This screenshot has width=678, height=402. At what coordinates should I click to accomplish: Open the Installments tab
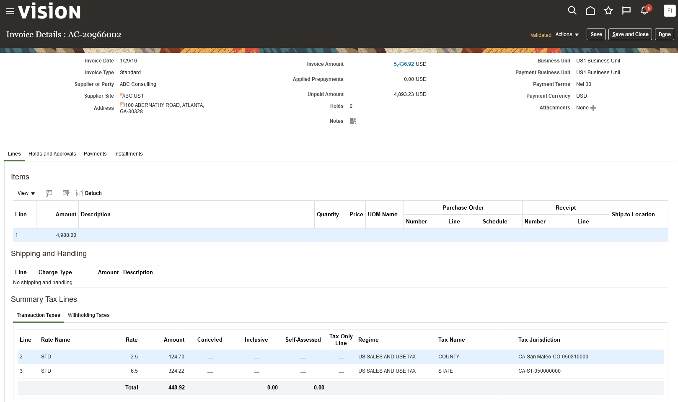(x=128, y=154)
